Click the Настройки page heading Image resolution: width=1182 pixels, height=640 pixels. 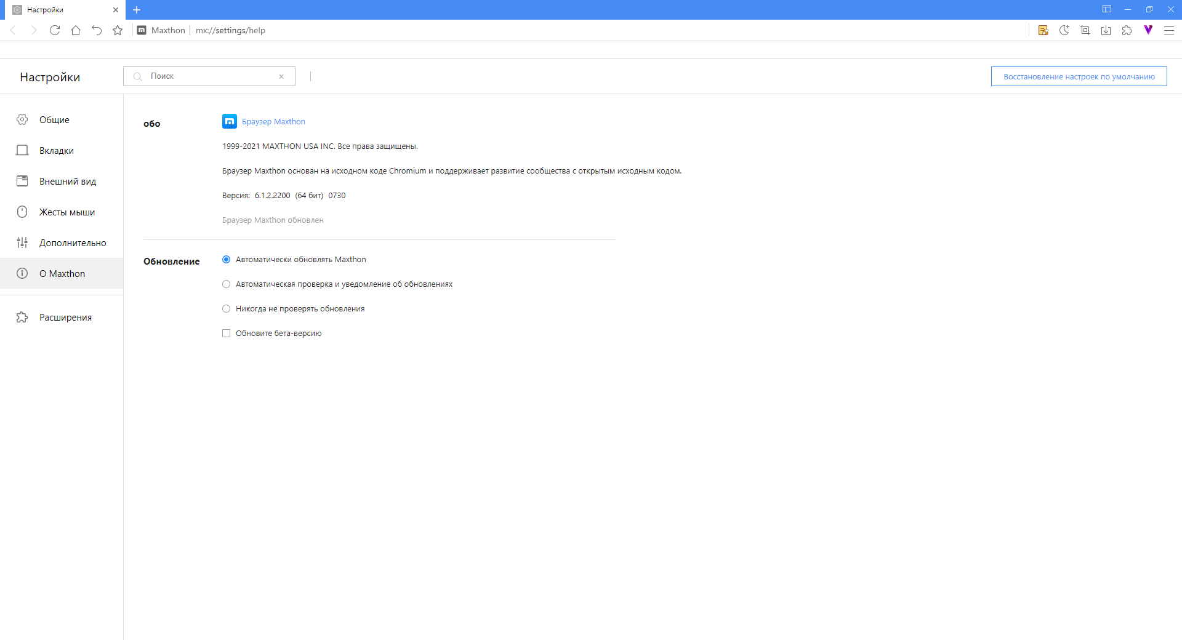click(50, 77)
